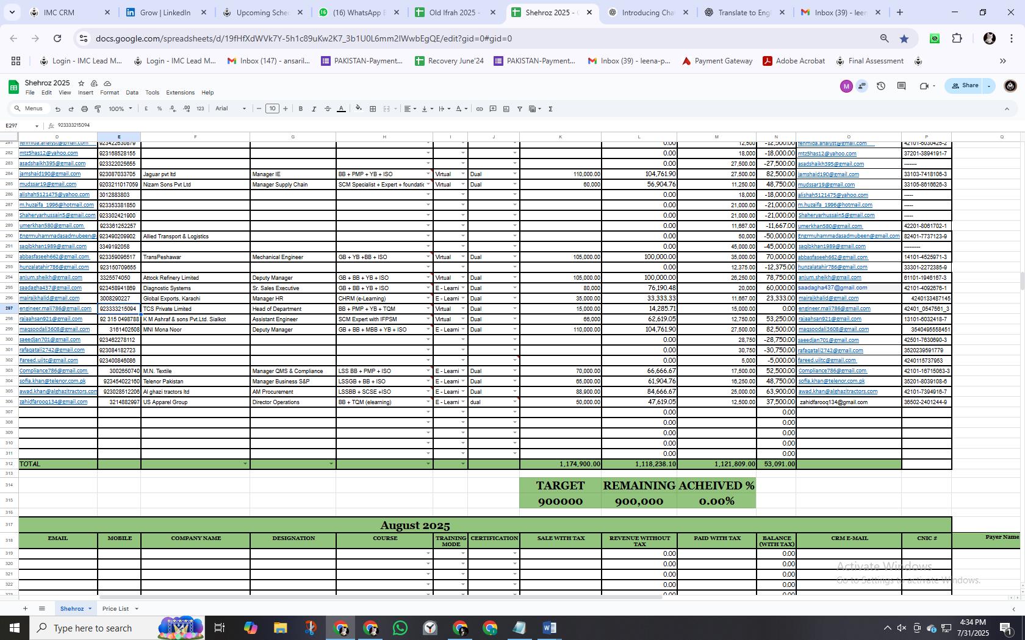Image resolution: width=1025 pixels, height=640 pixels.
Task: Open version history clock icon
Action: [x=881, y=86]
